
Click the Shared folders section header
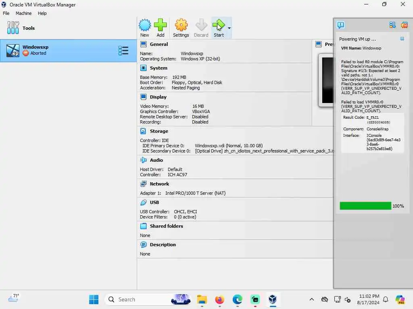[x=166, y=226]
